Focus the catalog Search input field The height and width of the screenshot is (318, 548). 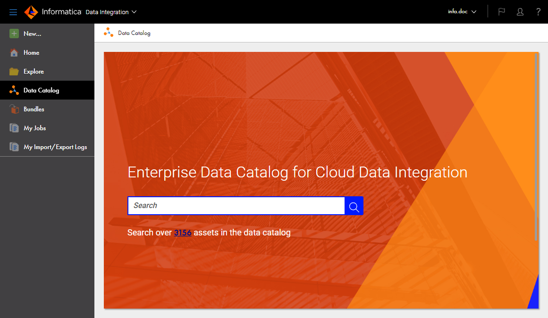click(236, 206)
